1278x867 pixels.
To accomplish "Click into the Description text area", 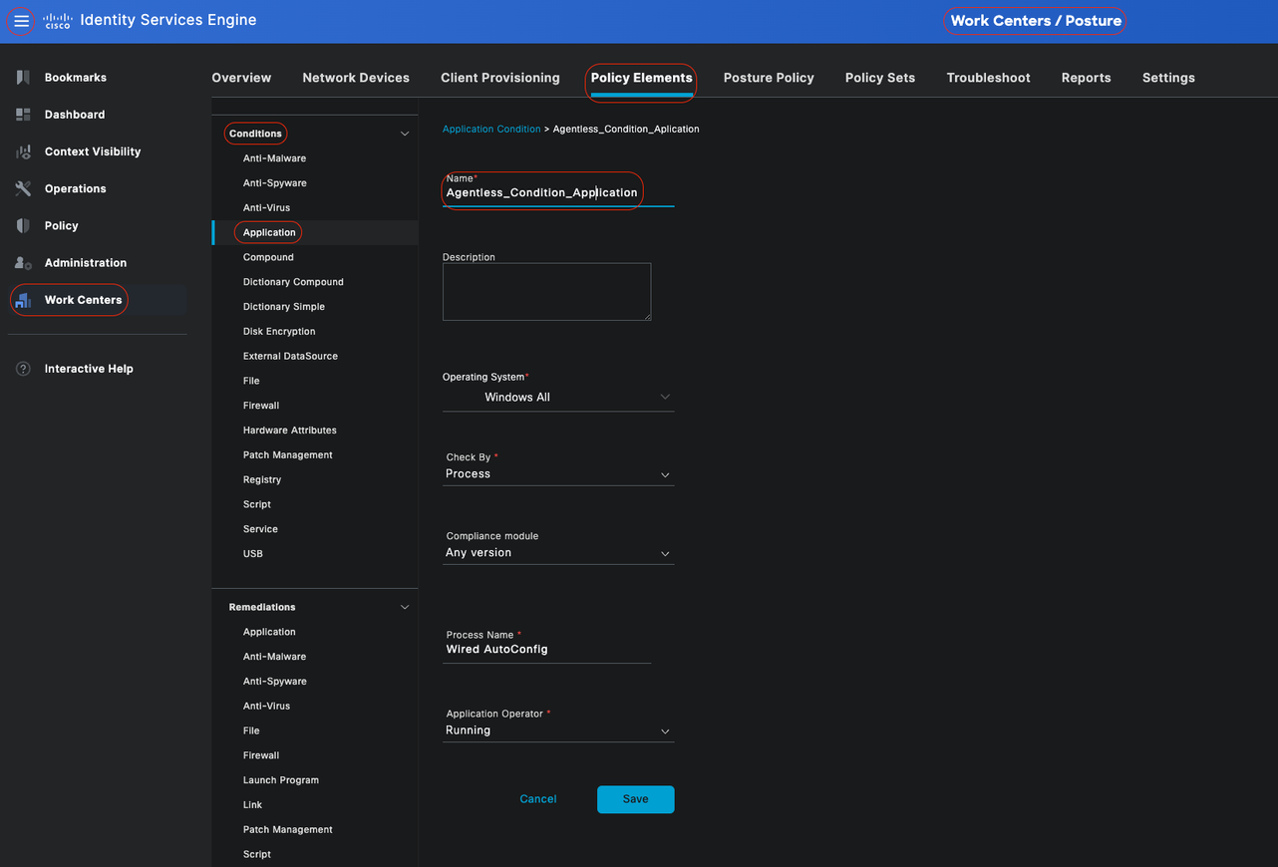I will [x=546, y=292].
